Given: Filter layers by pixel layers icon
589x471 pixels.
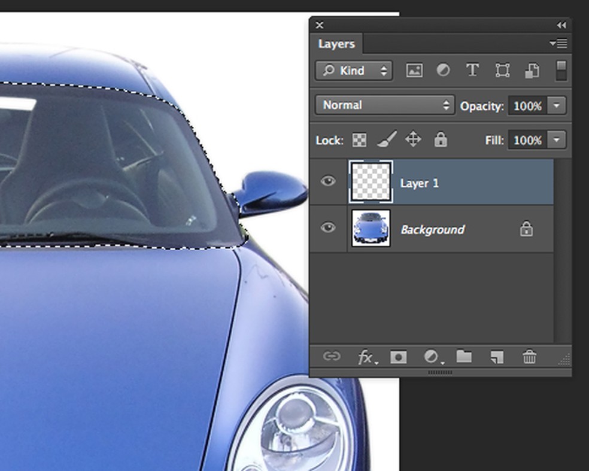Looking at the screenshot, I should coord(414,71).
